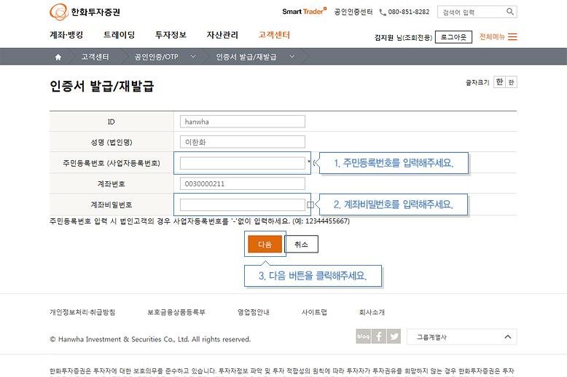Click the Smart Trader link

tap(304, 12)
